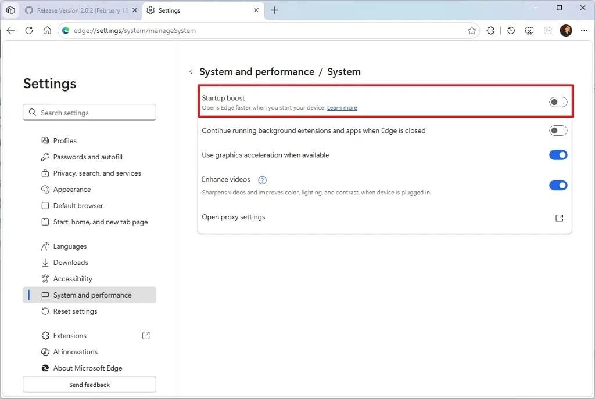Add this page to favorites with star icon

472,30
